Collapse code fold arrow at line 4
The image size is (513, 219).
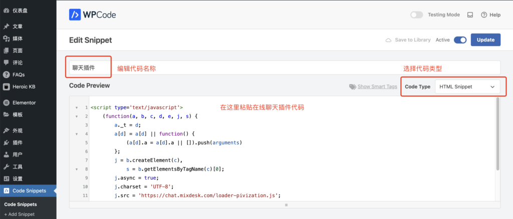click(77, 134)
